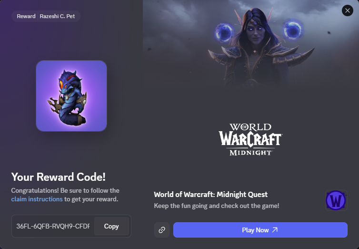The image size is (359, 249).
Task: Click the Reward label tag
Action: tap(26, 16)
